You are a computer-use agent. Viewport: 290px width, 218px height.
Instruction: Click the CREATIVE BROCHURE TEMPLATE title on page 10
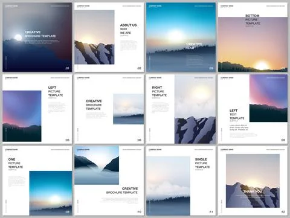pyautogui.click(x=122, y=190)
